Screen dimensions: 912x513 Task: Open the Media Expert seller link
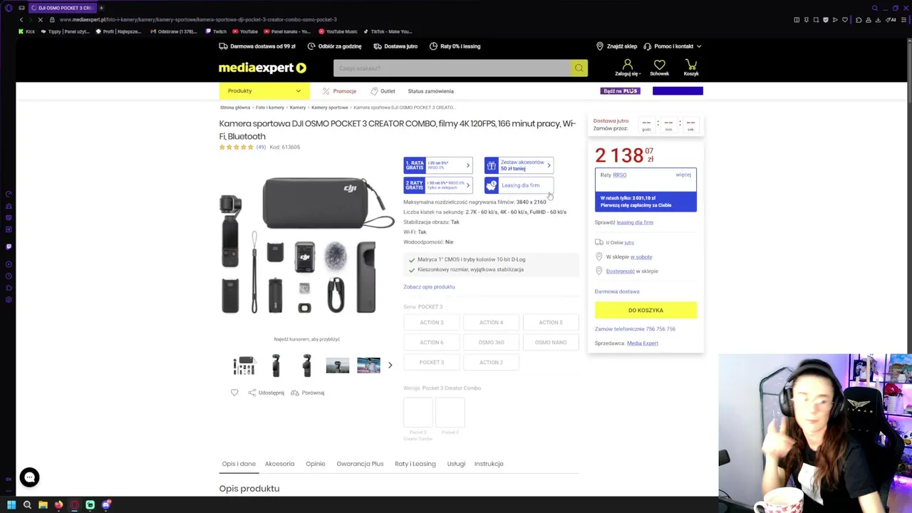coord(643,343)
